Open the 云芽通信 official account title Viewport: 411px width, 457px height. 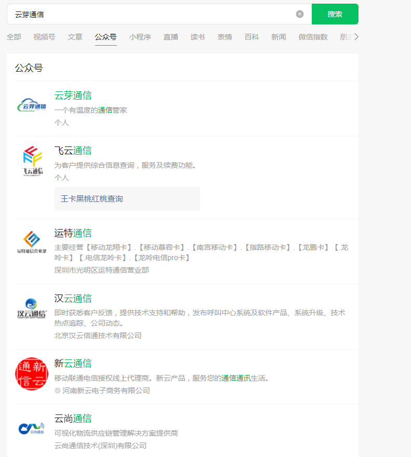pos(73,96)
